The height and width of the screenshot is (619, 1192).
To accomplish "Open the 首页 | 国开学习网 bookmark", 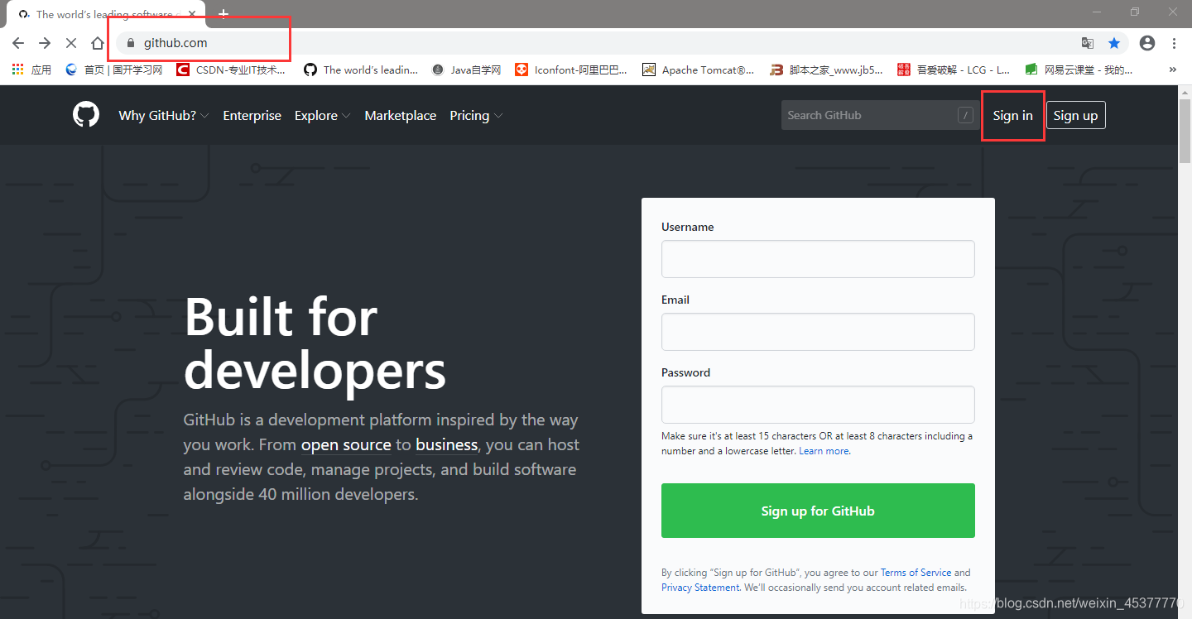I will click(114, 70).
